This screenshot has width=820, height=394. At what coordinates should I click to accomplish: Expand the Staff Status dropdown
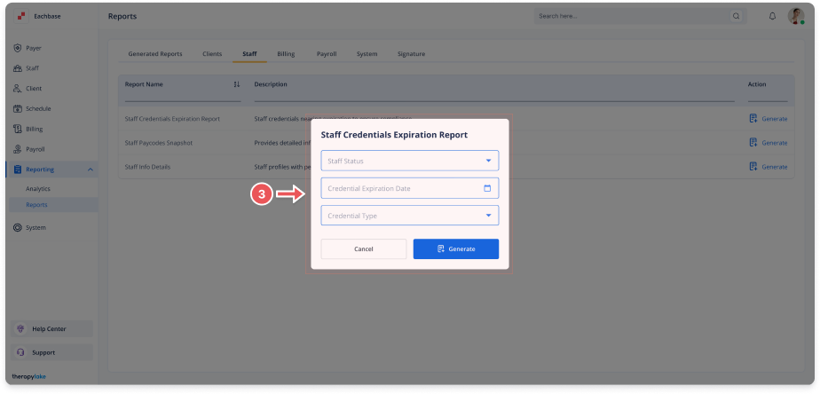(x=409, y=161)
